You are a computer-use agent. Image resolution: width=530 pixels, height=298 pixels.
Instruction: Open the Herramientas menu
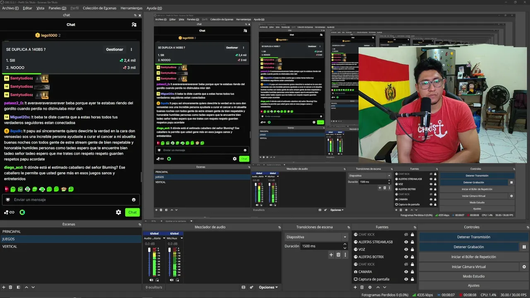point(132,8)
